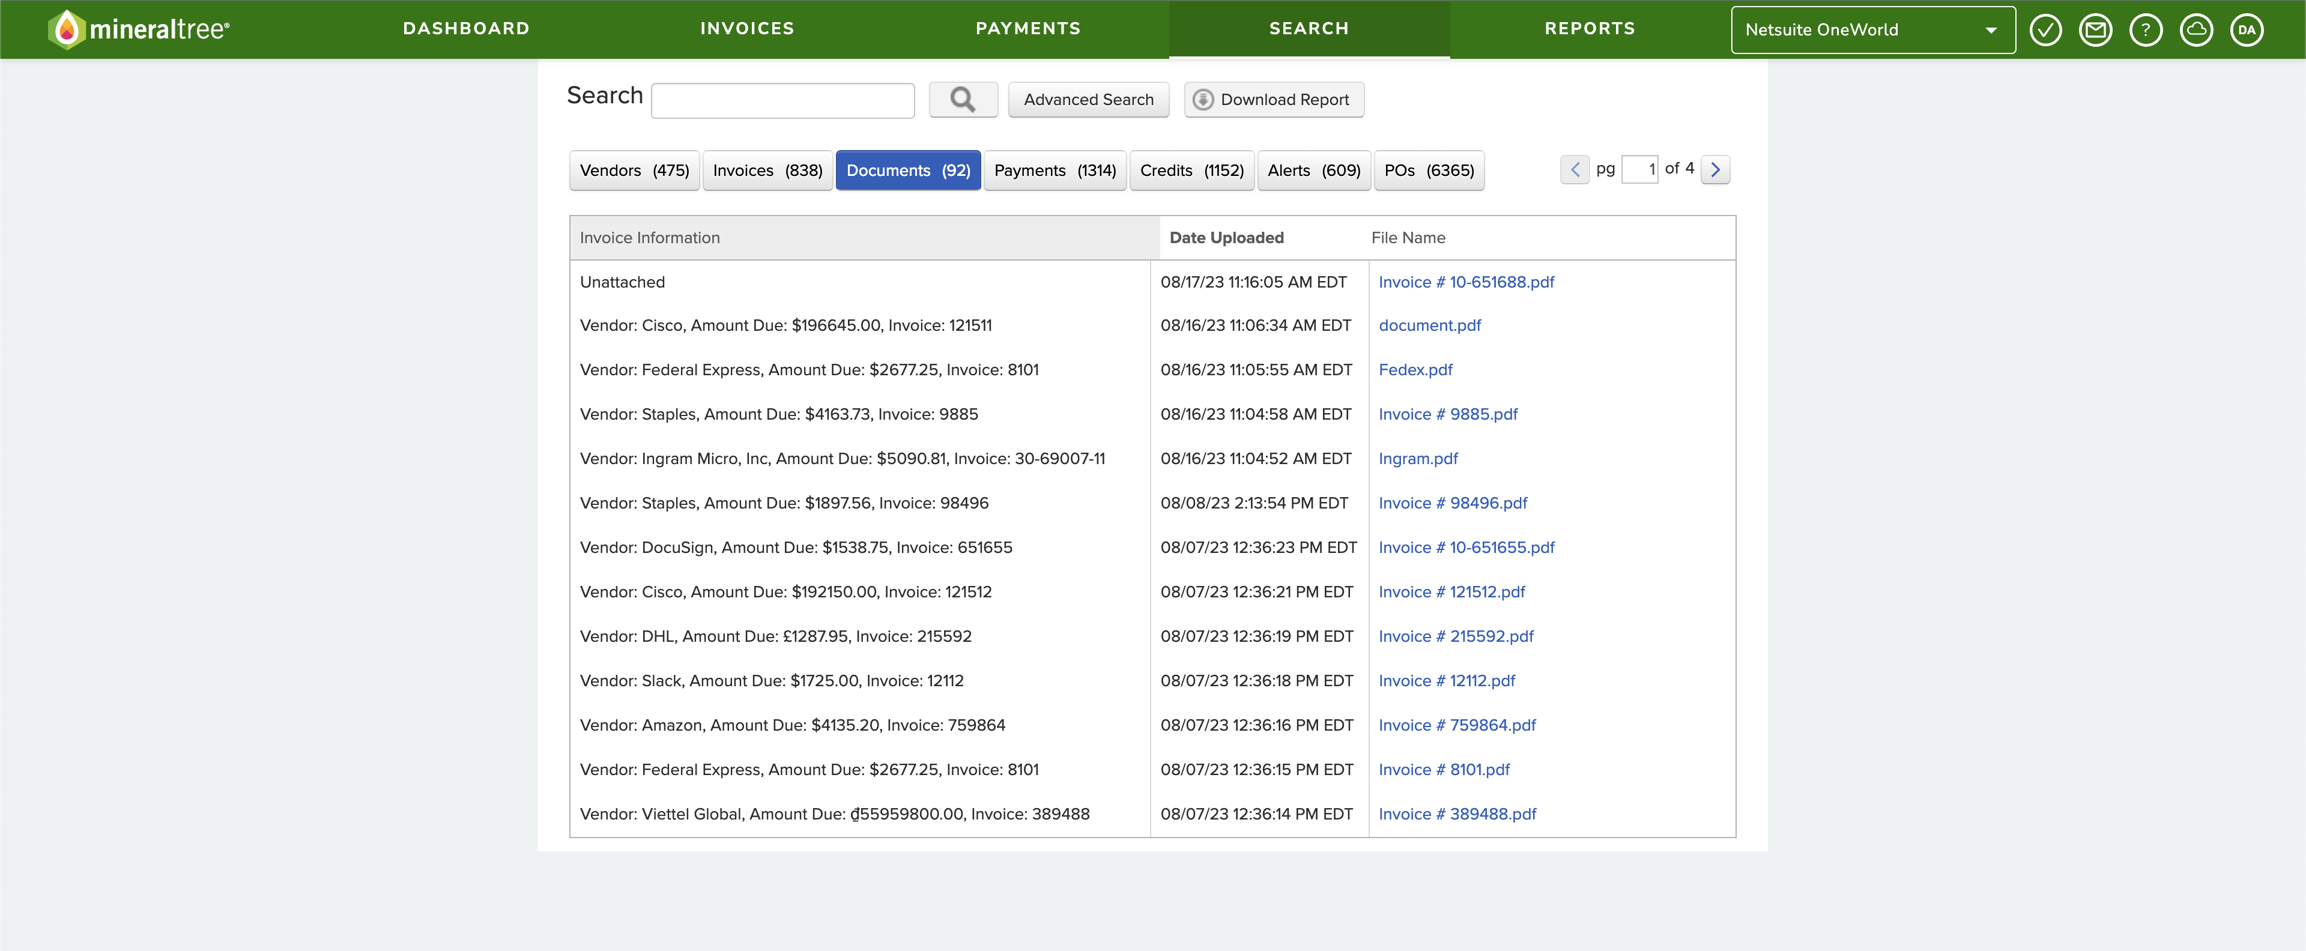Switch to the POs (6365) tab
This screenshot has height=951, width=2306.
pos(1429,170)
